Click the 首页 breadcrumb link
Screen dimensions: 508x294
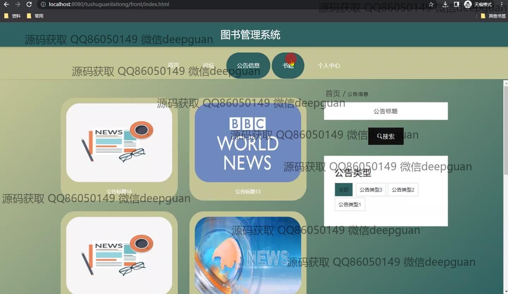pos(333,94)
